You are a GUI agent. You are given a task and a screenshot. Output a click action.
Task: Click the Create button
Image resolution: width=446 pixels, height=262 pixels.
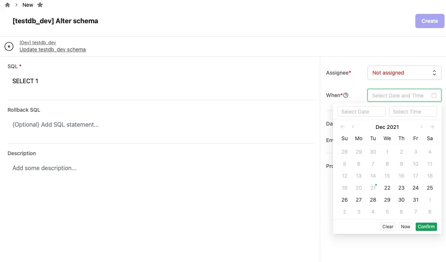point(430,21)
